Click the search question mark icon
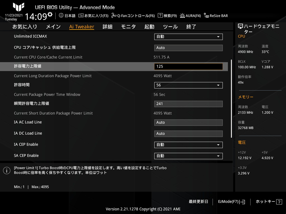 (160, 16)
